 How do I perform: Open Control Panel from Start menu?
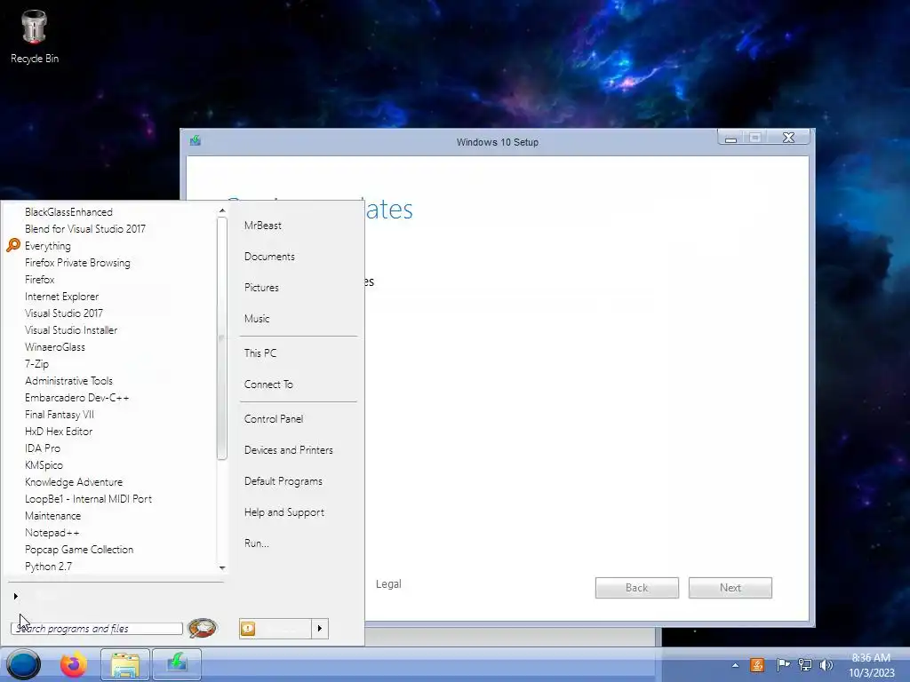[x=274, y=419]
